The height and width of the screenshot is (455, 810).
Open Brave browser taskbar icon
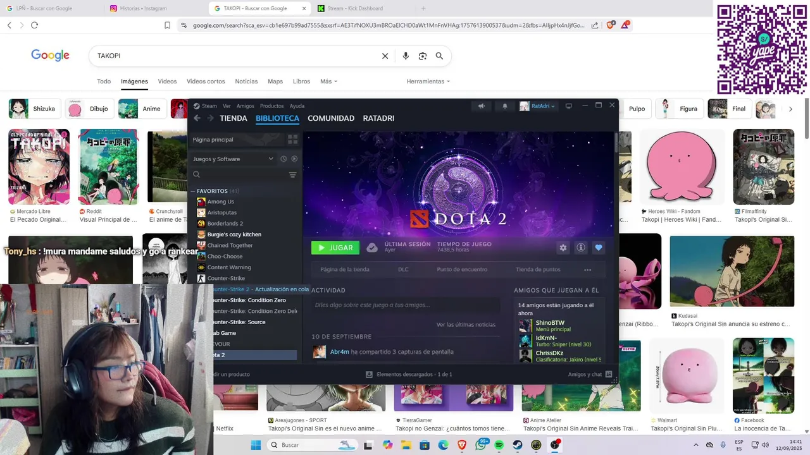point(461,445)
